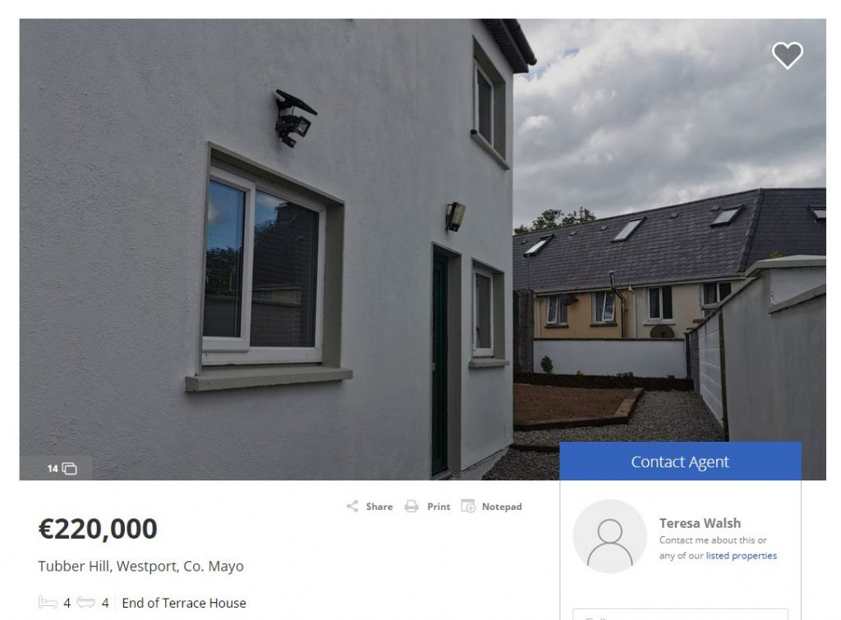Open the 14-photo gallery icon
The image size is (841, 620).
(70, 469)
